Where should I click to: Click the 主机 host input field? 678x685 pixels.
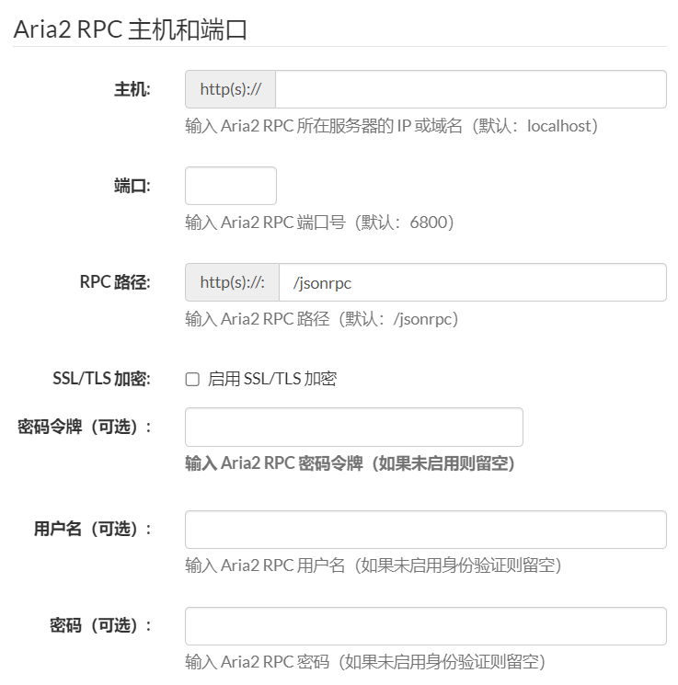(470, 89)
